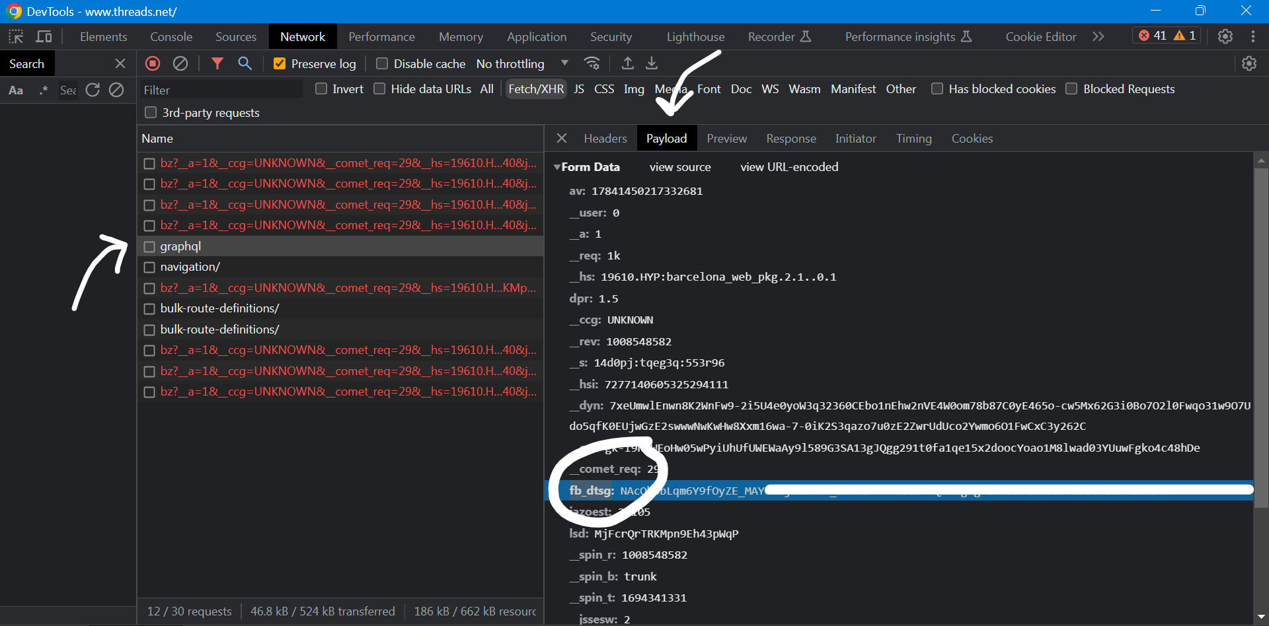Open the Cookies tab of request
Screen dimensions: 1269x626
coord(972,138)
